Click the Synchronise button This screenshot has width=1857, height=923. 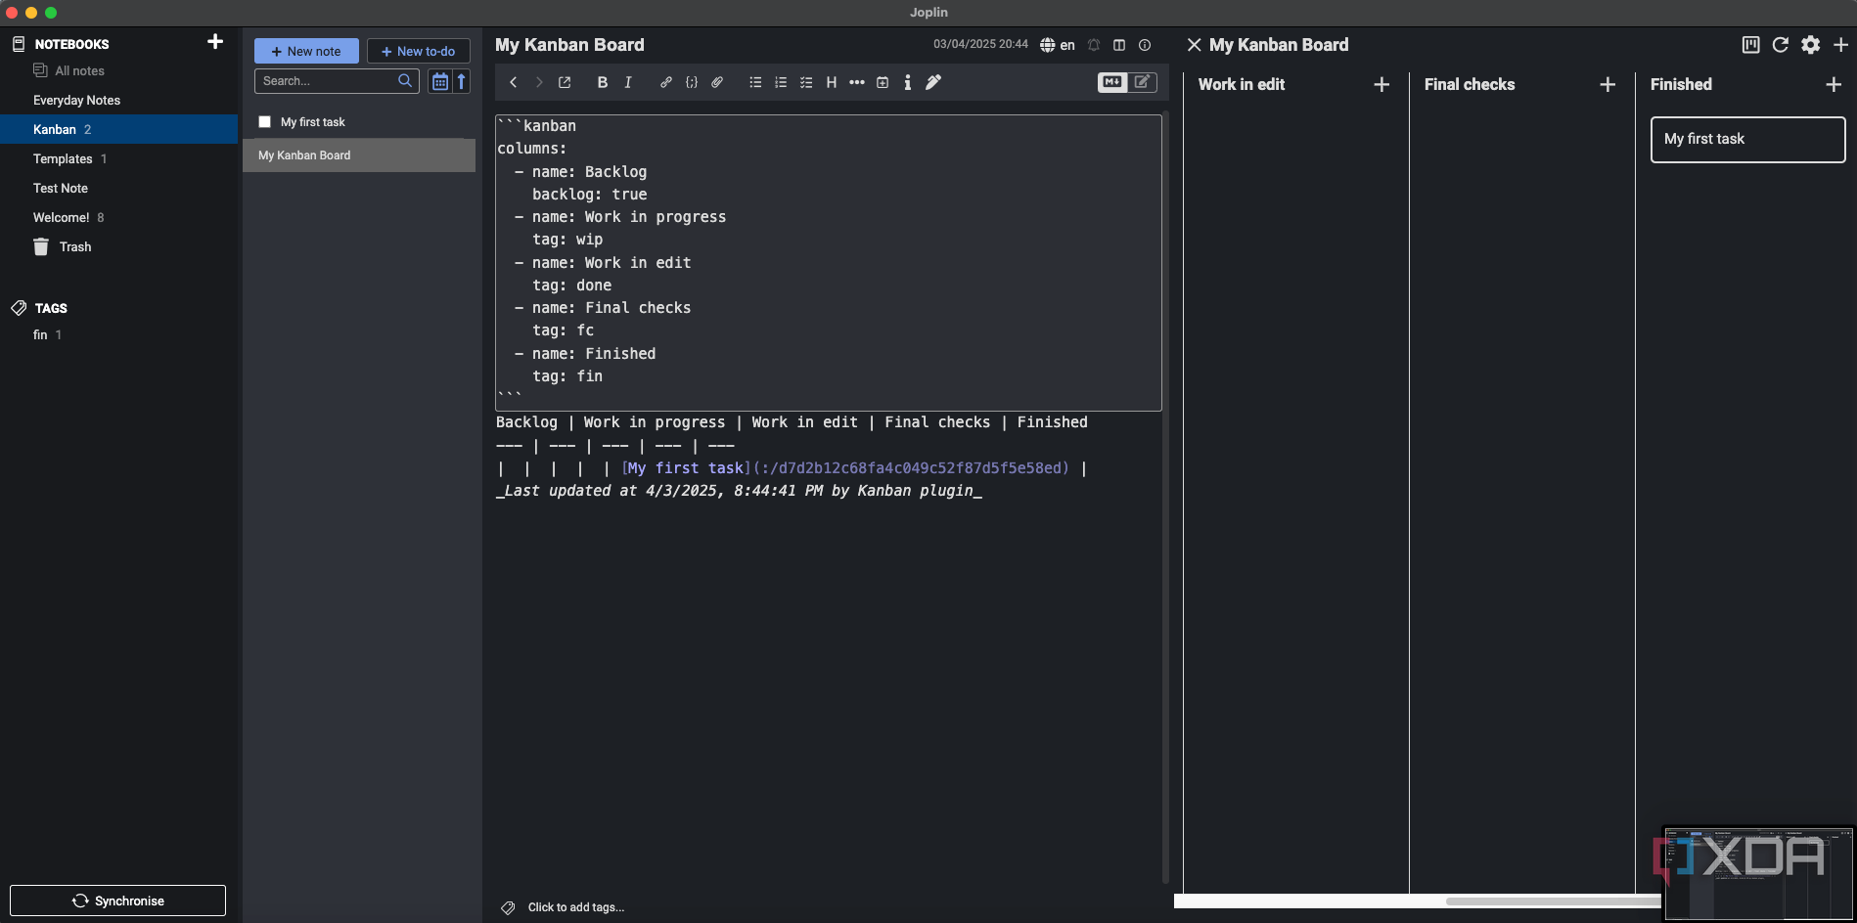[x=117, y=901]
